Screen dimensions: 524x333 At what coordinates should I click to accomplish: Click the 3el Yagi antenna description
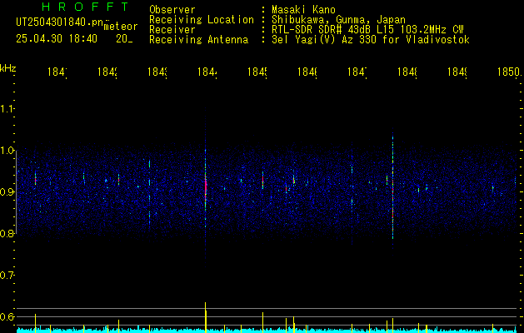371,40
